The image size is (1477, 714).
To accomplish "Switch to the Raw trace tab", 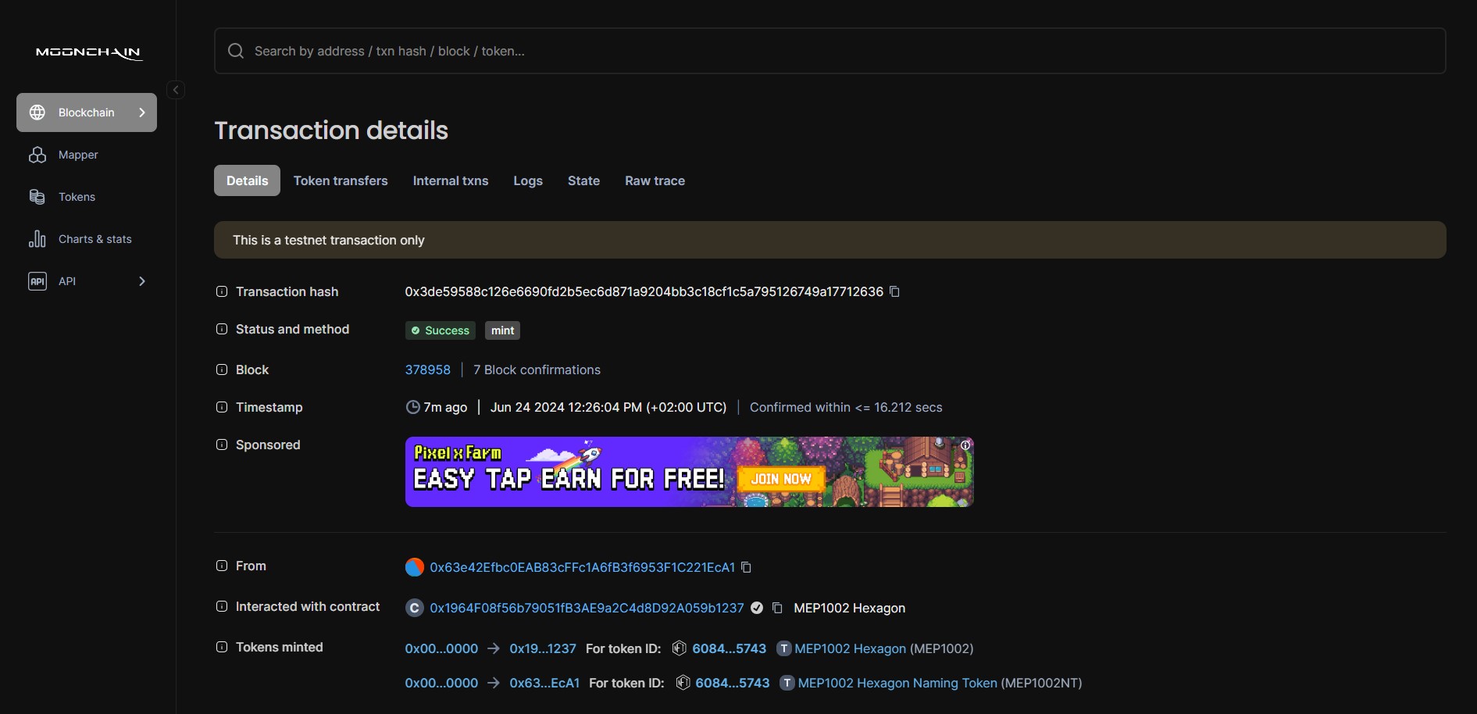I will point(655,180).
